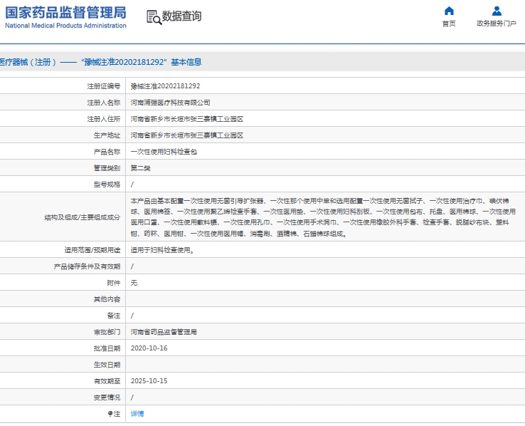The width and height of the screenshot is (525, 426).
Task: Click the 其他内容 label
Action: (107, 299)
